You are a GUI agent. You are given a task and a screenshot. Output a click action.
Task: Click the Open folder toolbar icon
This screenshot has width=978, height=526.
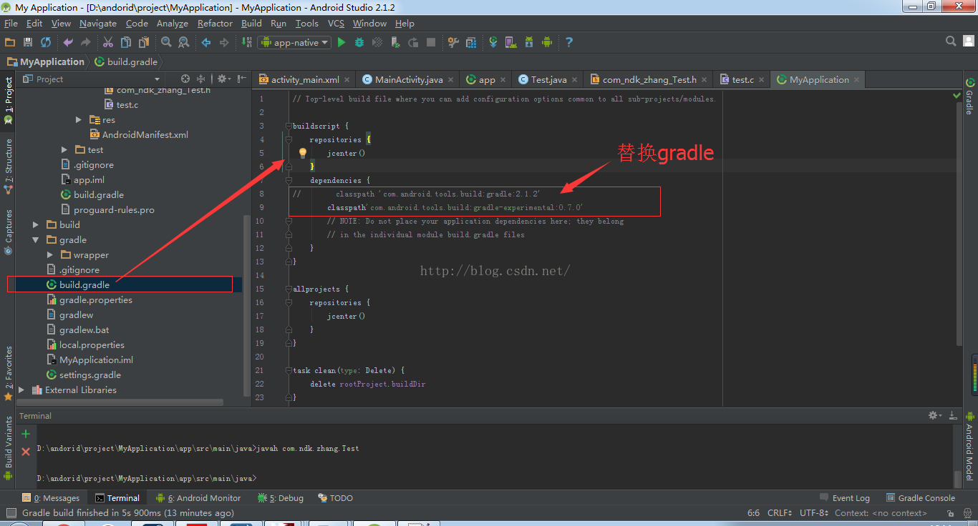point(10,43)
